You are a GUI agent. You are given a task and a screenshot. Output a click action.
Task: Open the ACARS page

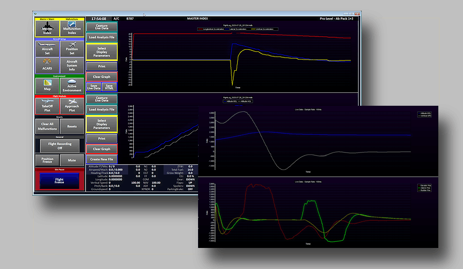[x=47, y=65]
